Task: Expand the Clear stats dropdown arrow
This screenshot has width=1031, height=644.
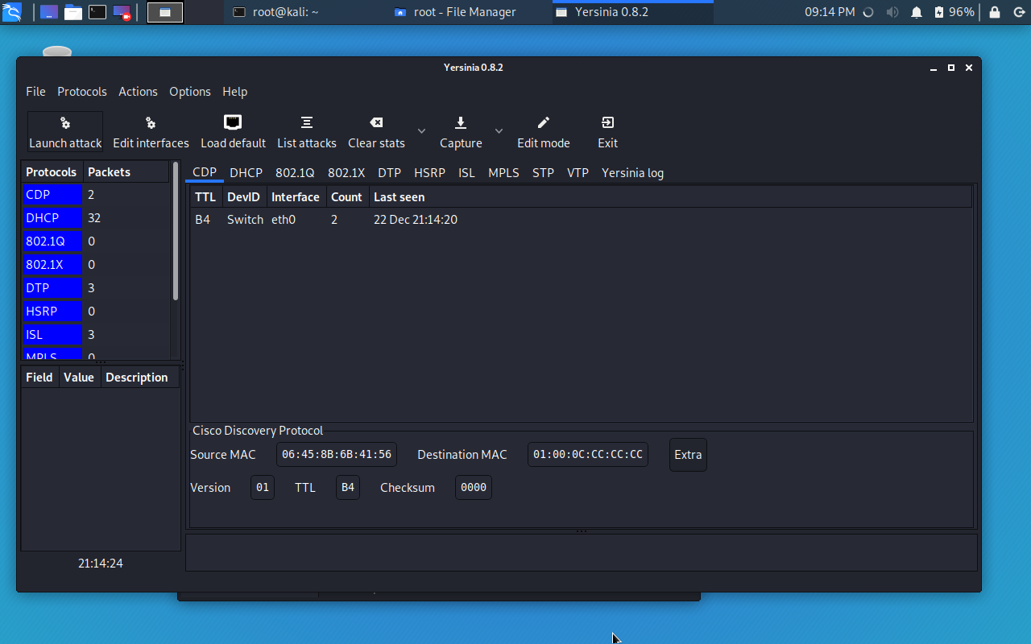Action: 421,131
